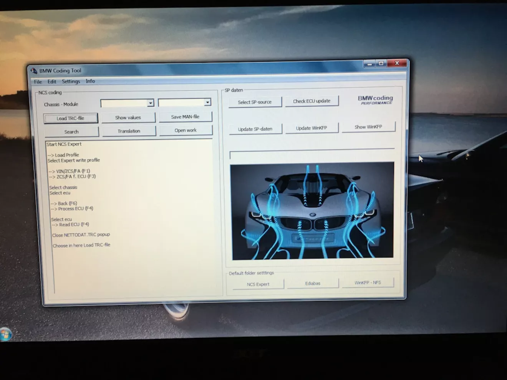Expand the Chassis dropdown
This screenshot has width=507, height=380.
coord(150,103)
